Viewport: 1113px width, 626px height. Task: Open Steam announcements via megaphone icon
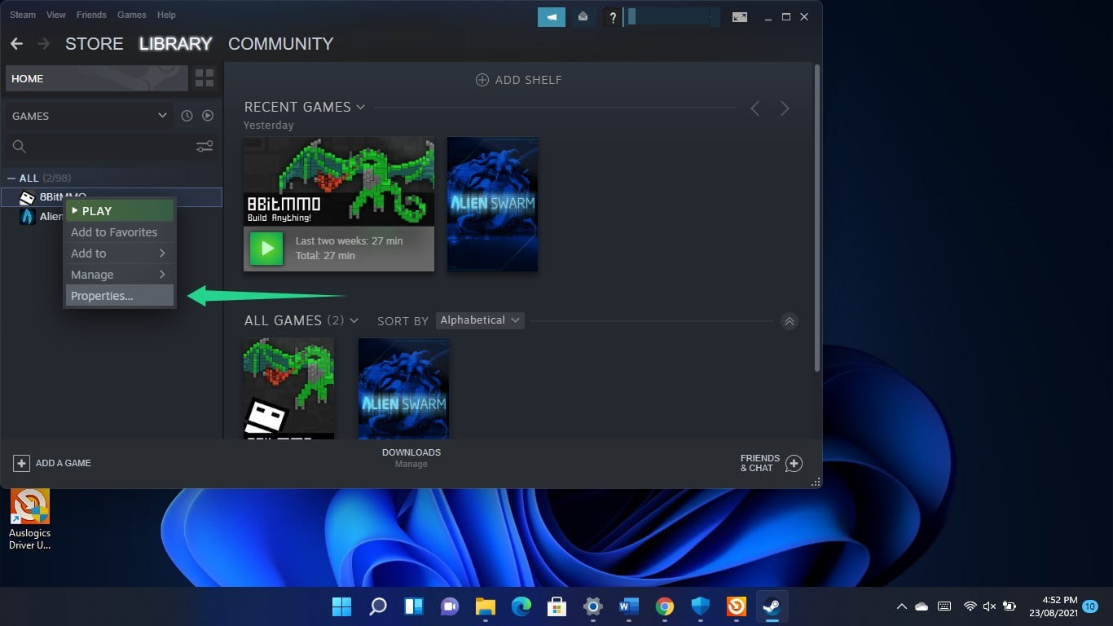[551, 16]
